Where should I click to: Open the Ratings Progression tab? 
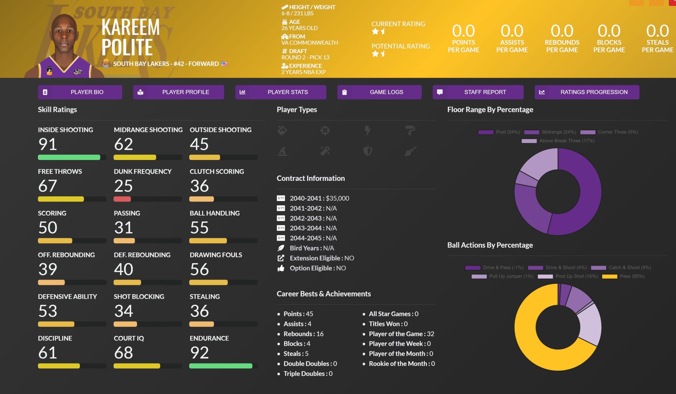(587, 92)
